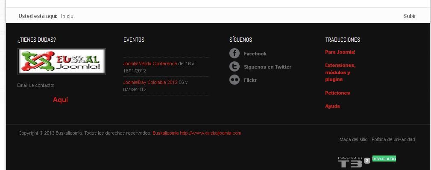431x170 pixels.
Task: Click the Email de contacto: label
Action: tap(36, 85)
